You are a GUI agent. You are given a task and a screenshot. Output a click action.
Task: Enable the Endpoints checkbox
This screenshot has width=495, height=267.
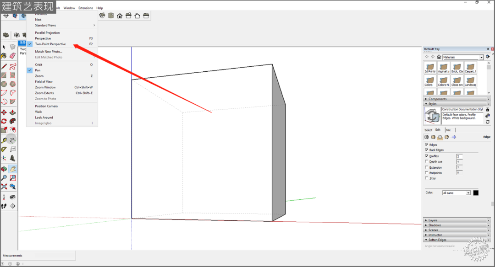[x=427, y=172]
